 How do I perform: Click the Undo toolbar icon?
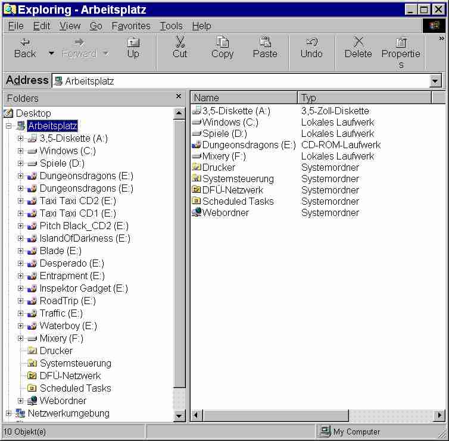311,42
